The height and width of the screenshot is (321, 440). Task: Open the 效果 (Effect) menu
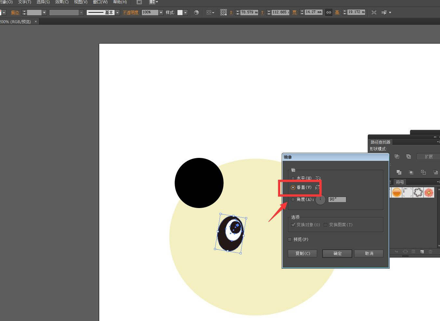pos(62,2)
